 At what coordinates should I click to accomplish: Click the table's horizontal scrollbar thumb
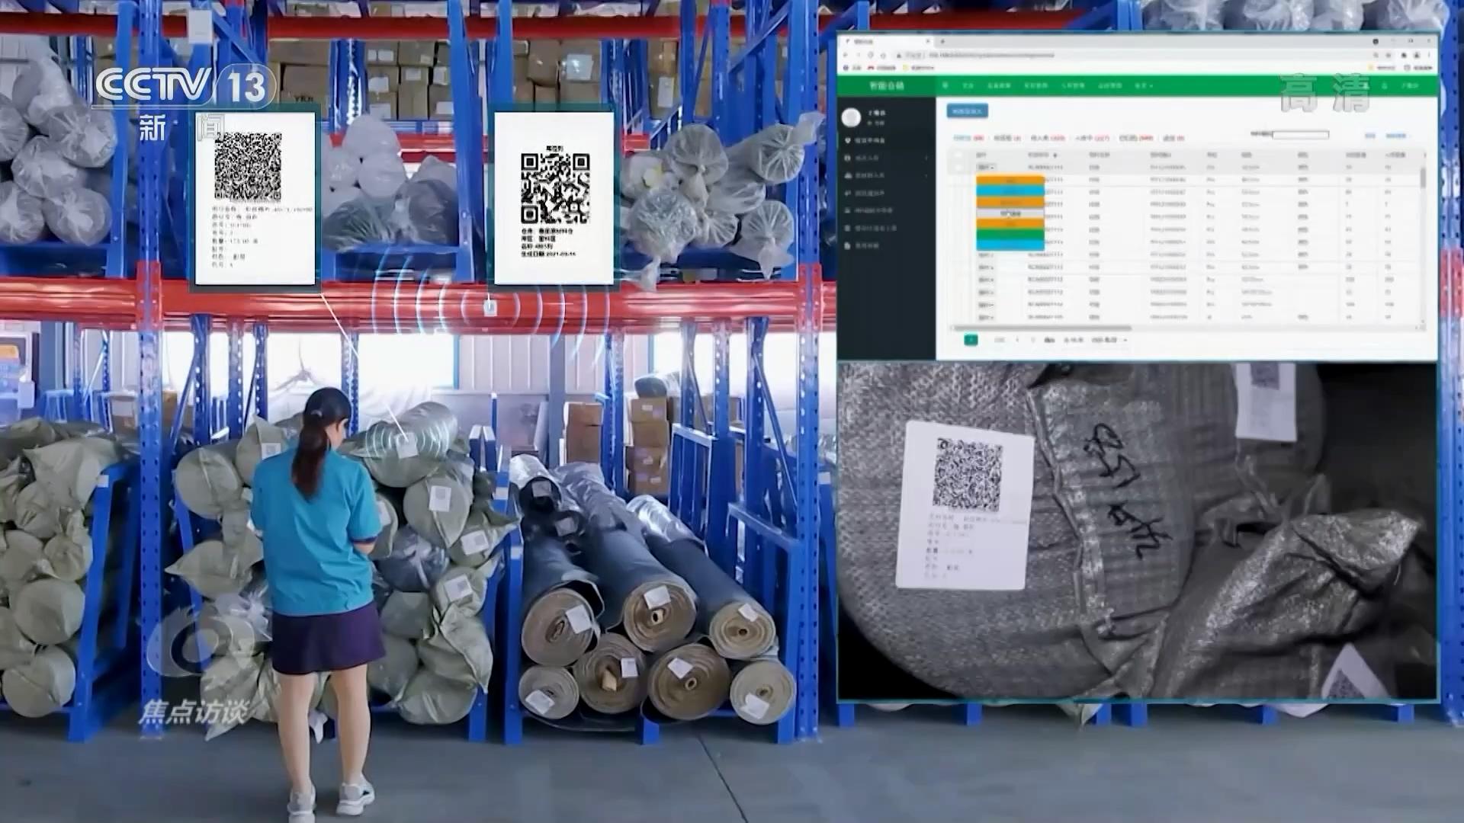1042,328
